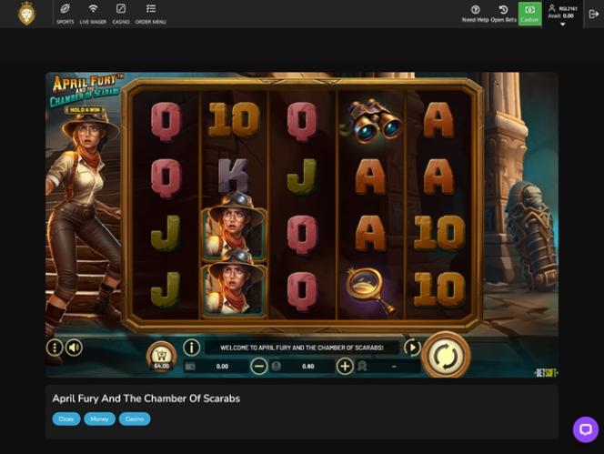Open the purple live chat bubble
Image resolution: width=604 pixels, height=454 pixels.
[x=586, y=429]
